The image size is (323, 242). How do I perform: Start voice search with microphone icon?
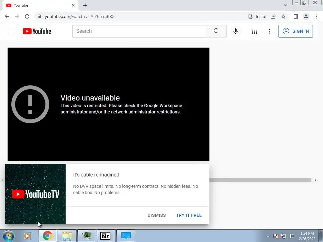click(235, 31)
